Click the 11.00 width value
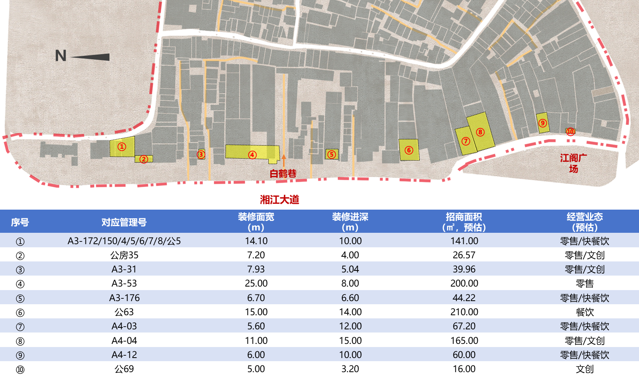This screenshot has width=639, height=380. point(256,341)
